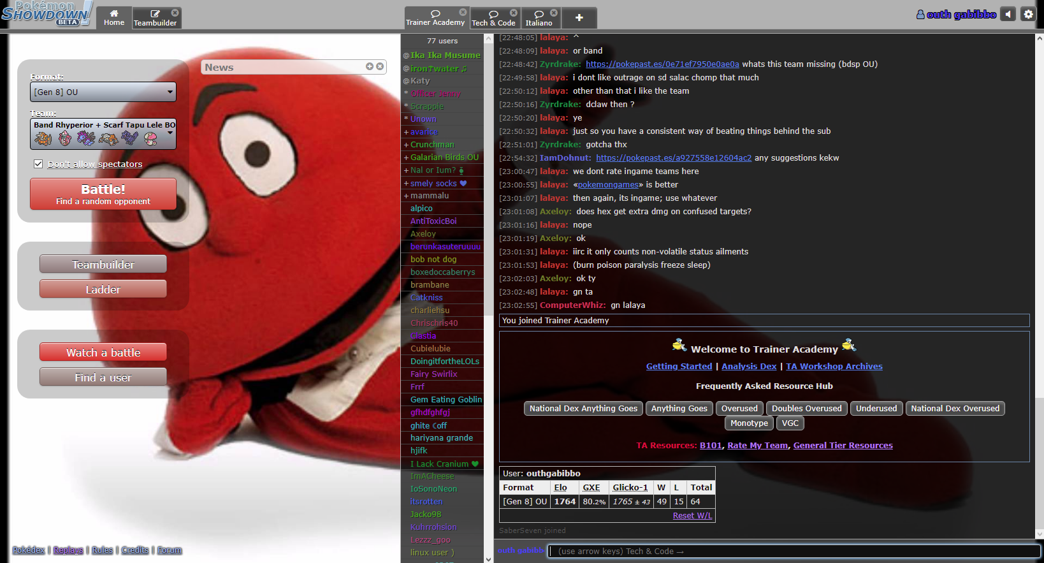Viewport: 1044px width, 563px height.
Task: Close the News panel
Action: 380,66
